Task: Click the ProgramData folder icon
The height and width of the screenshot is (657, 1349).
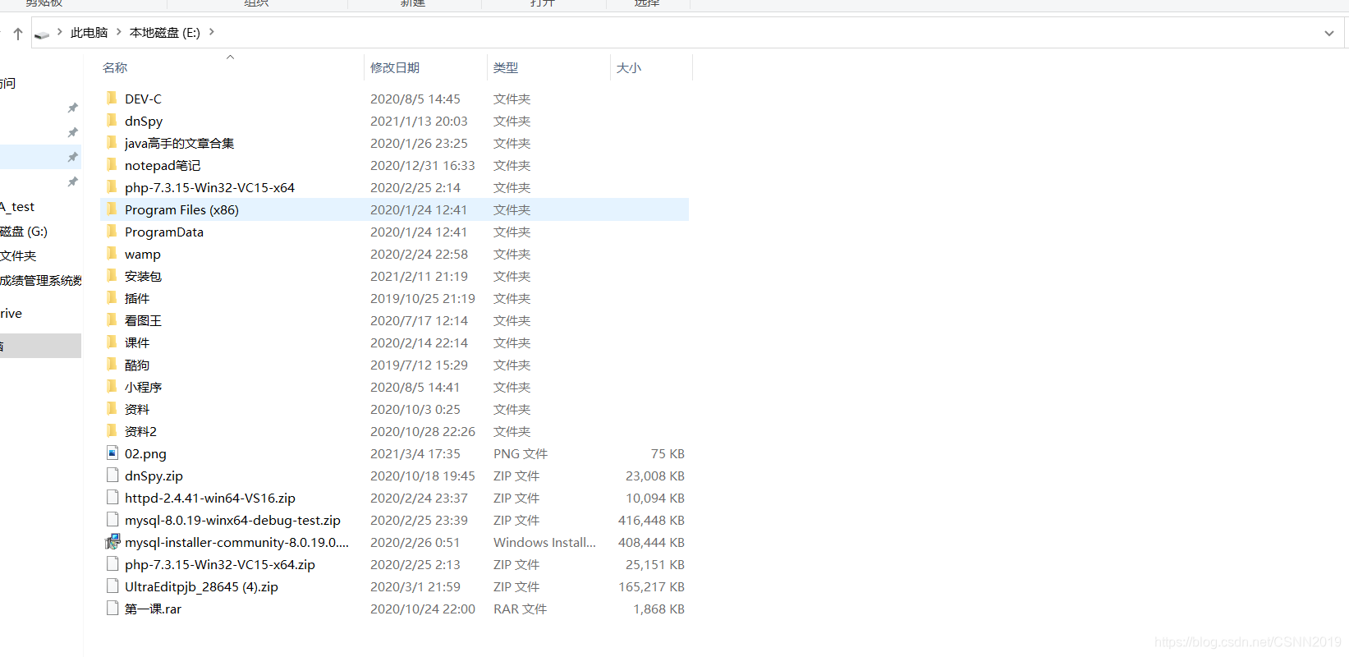Action: pyautogui.click(x=112, y=232)
